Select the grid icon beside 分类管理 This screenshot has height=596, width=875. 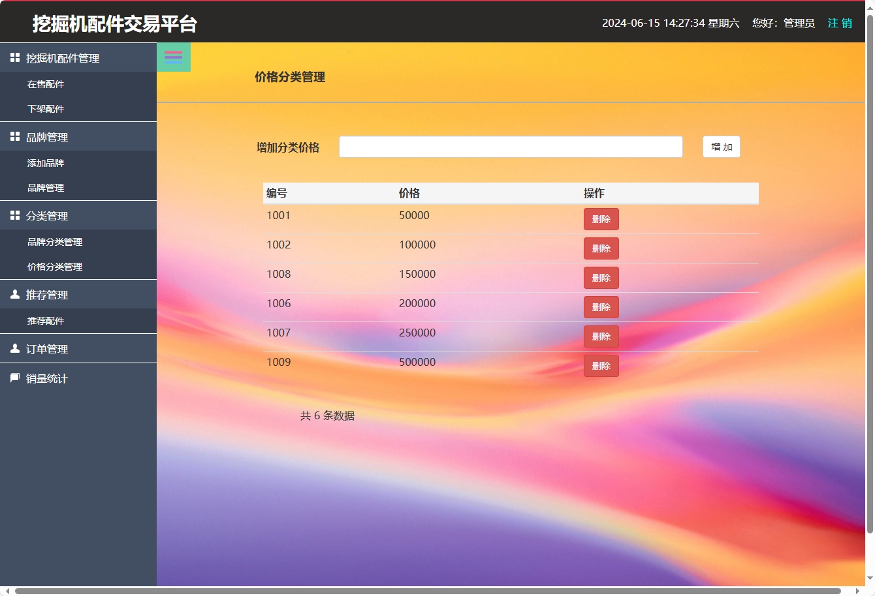coord(14,215)
